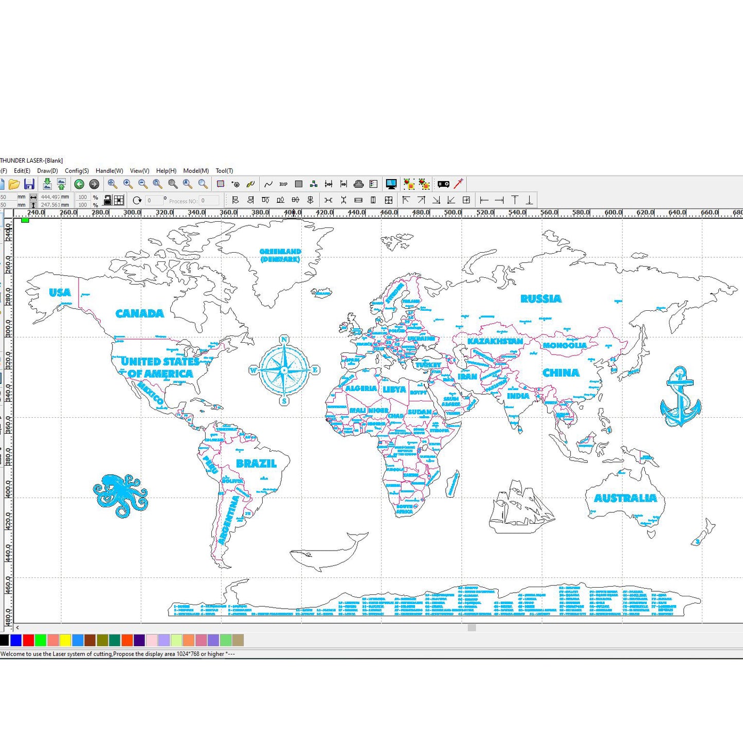Click the BMP bitmap handle icon
743x743 pixels.
(x=283, y=184)
